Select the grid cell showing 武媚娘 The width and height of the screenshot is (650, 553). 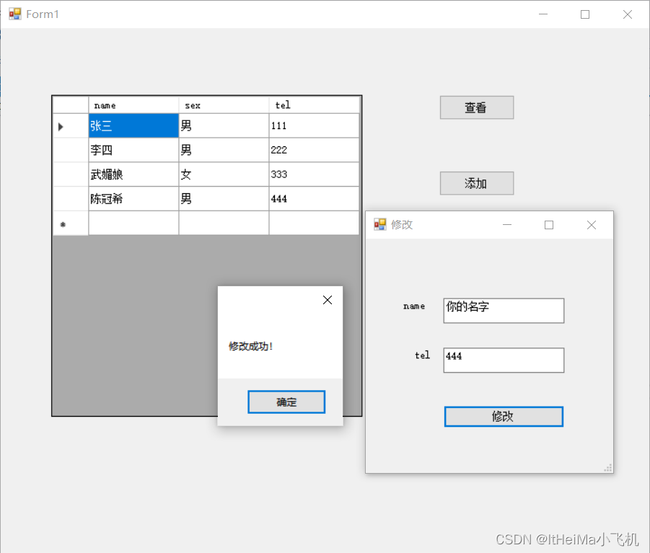coord(133,174)
